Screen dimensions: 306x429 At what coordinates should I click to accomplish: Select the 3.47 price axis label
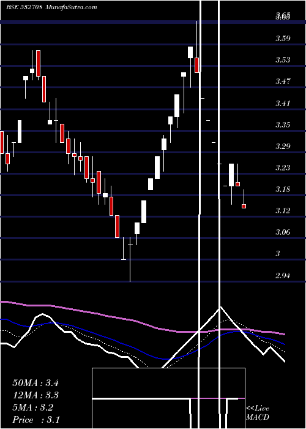click(x=283, y=82)
